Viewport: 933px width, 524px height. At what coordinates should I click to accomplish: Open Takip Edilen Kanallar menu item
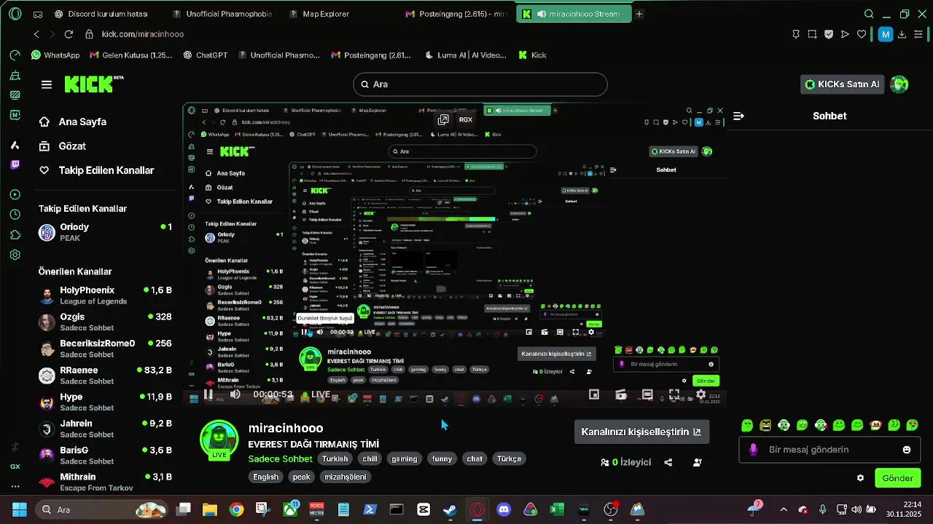[x=96, y=170]
